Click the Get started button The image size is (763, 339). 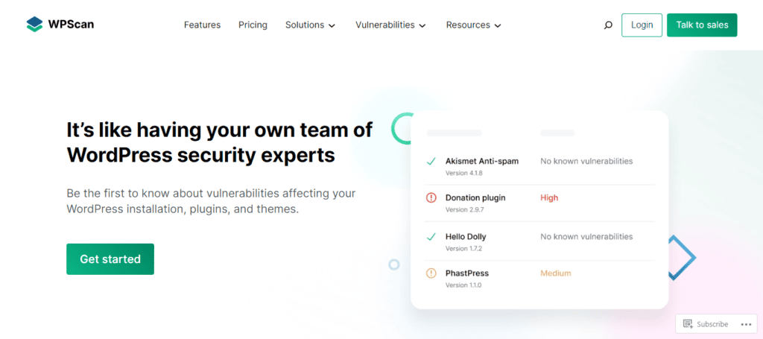(110, 259)
